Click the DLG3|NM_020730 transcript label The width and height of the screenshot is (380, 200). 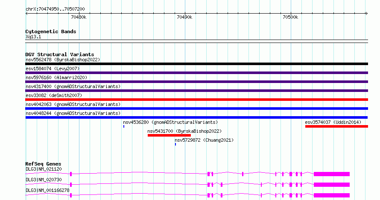tap(44, 180)
